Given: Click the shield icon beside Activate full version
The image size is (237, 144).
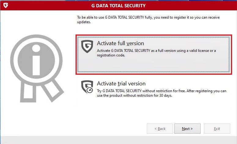Looking at the screenshot, I should (x=87, y=47).
